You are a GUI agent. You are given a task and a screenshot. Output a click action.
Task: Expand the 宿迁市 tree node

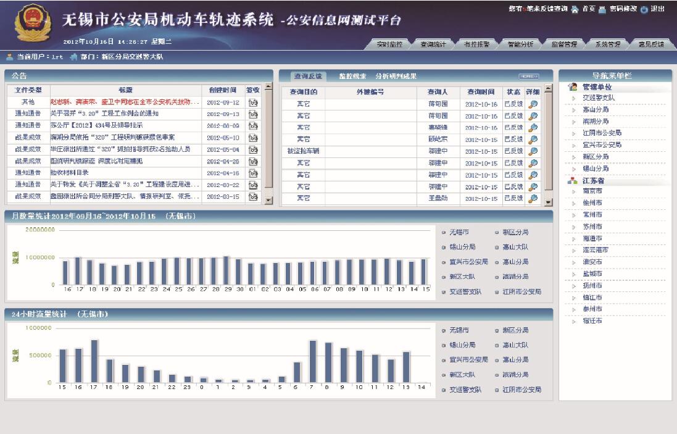click(573, 322)
